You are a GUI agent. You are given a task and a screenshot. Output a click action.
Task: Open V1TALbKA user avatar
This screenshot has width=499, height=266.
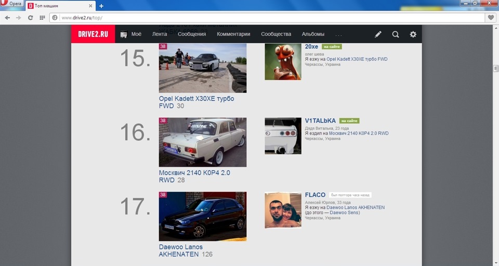283,136
